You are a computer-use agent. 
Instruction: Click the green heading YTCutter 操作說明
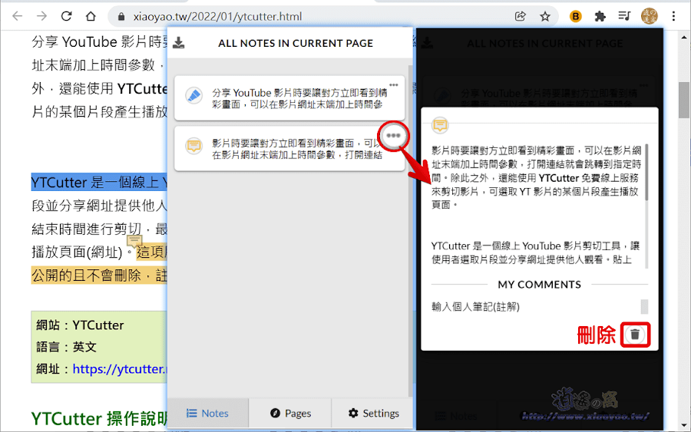(99, 418)
